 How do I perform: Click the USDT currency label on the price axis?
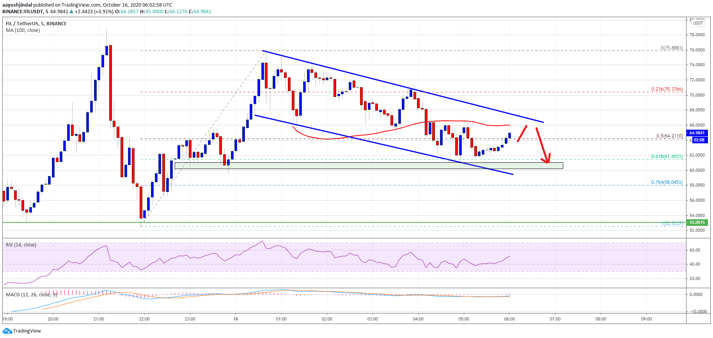tap(698, 23)
